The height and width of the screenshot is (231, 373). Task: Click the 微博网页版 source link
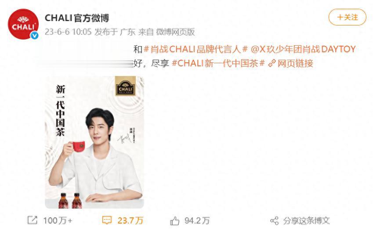click(x=175, y=32)
